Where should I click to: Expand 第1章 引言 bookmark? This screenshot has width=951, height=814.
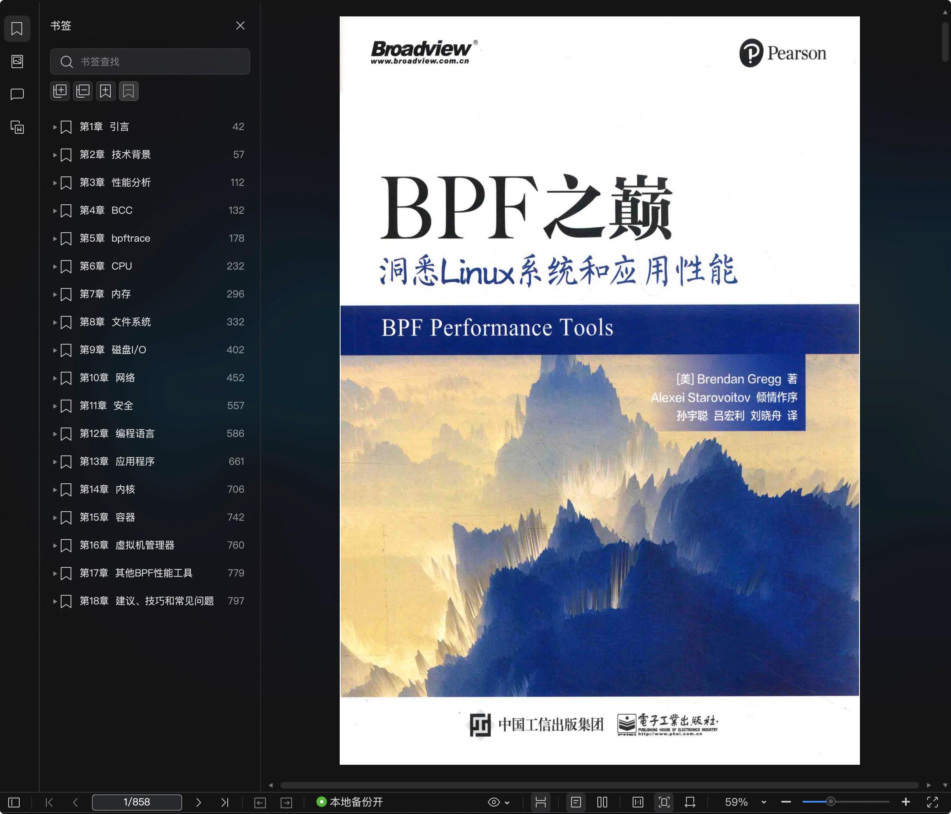[55, 127]
